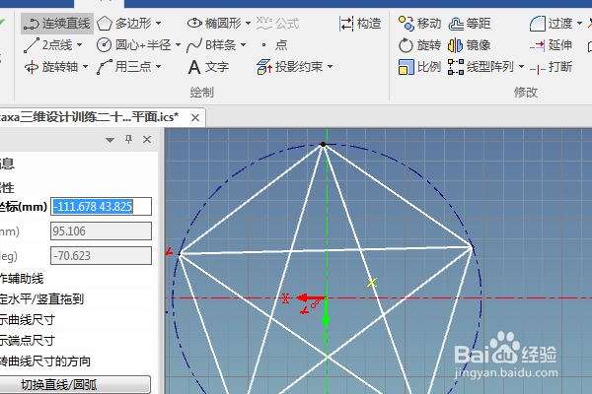Select the 移动 move tool
The height and width of the screenshot is (394, 592).
click(x=420, y=24)
